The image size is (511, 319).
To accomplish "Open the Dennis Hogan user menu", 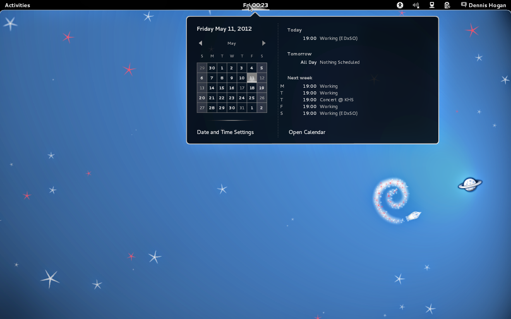I will click(x=484, y=5).
